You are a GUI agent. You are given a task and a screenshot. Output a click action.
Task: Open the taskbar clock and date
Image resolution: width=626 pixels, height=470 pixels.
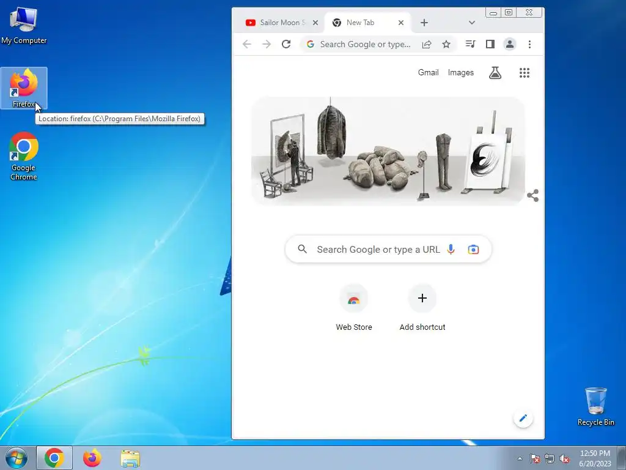[595, 458]
